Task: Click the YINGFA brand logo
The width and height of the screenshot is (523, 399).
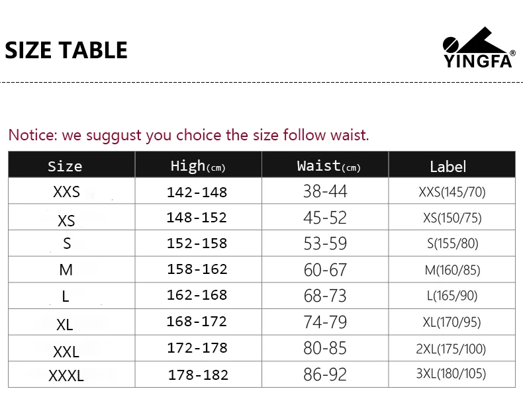Action: point(479,48)
